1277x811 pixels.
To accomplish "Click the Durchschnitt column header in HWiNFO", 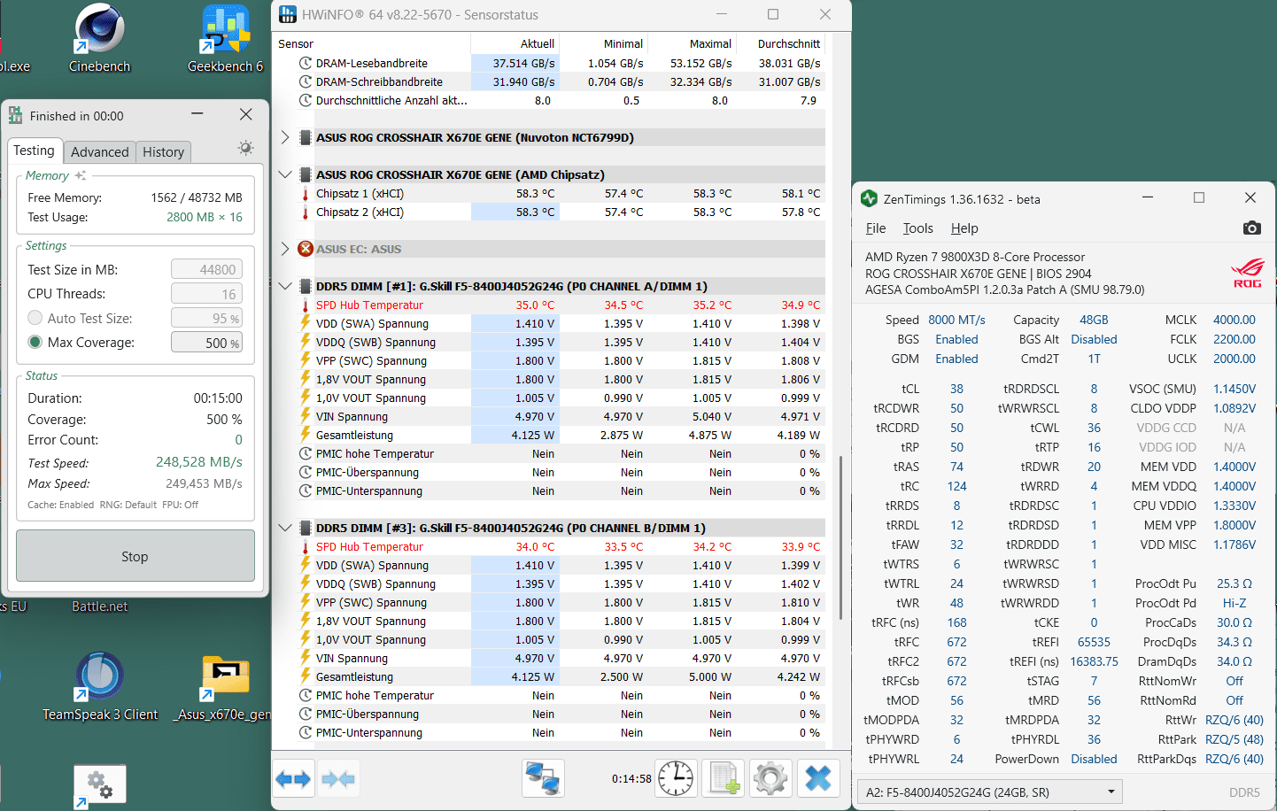I will (781, 43).
